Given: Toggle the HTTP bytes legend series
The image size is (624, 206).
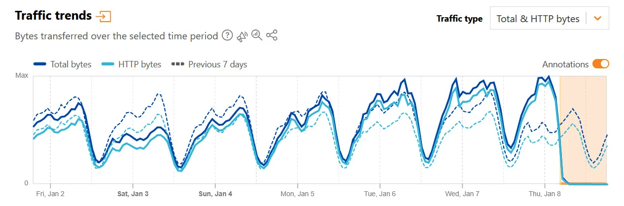Looking at the screenshot, I should pos(139,64).
